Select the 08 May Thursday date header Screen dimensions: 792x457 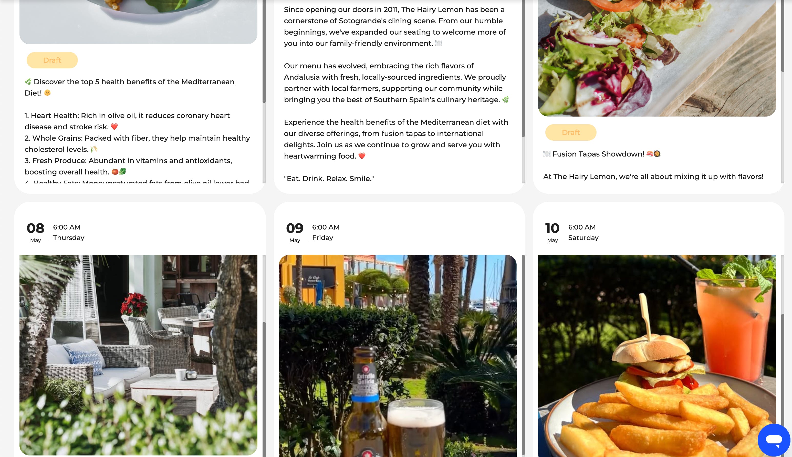[56, 232]
